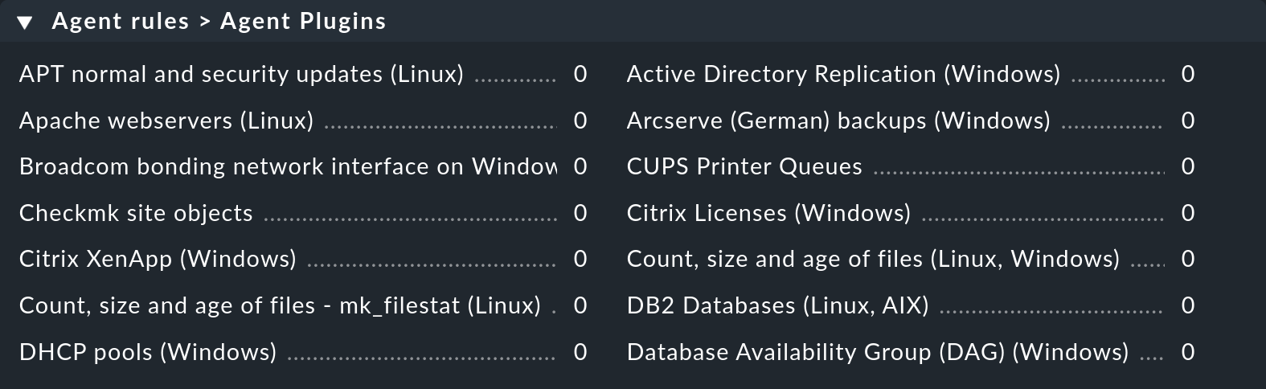1266x389 pixels.
Task: Click rule count 0 for Citrix Licenses
Action: click(1188, 213)
